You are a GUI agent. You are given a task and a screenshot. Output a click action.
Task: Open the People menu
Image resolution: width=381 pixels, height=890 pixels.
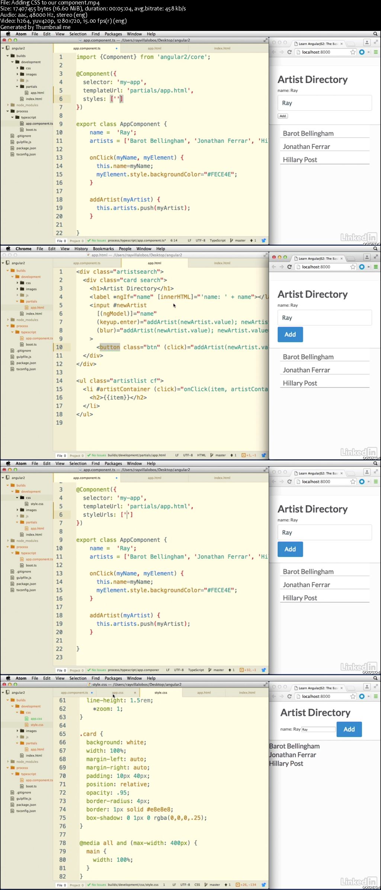click(125, 249)
